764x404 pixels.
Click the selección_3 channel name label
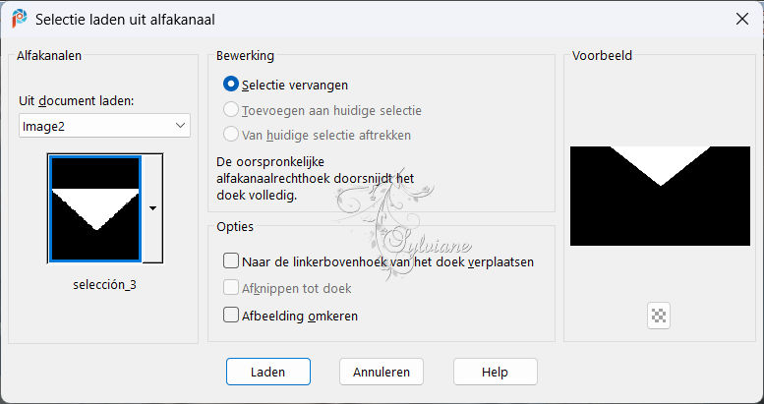click(x=105, y=285)
